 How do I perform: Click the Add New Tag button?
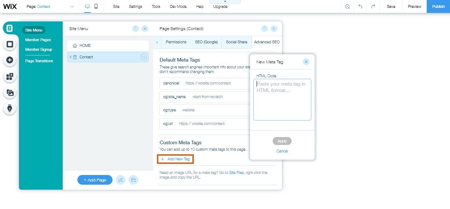(175, 159)
